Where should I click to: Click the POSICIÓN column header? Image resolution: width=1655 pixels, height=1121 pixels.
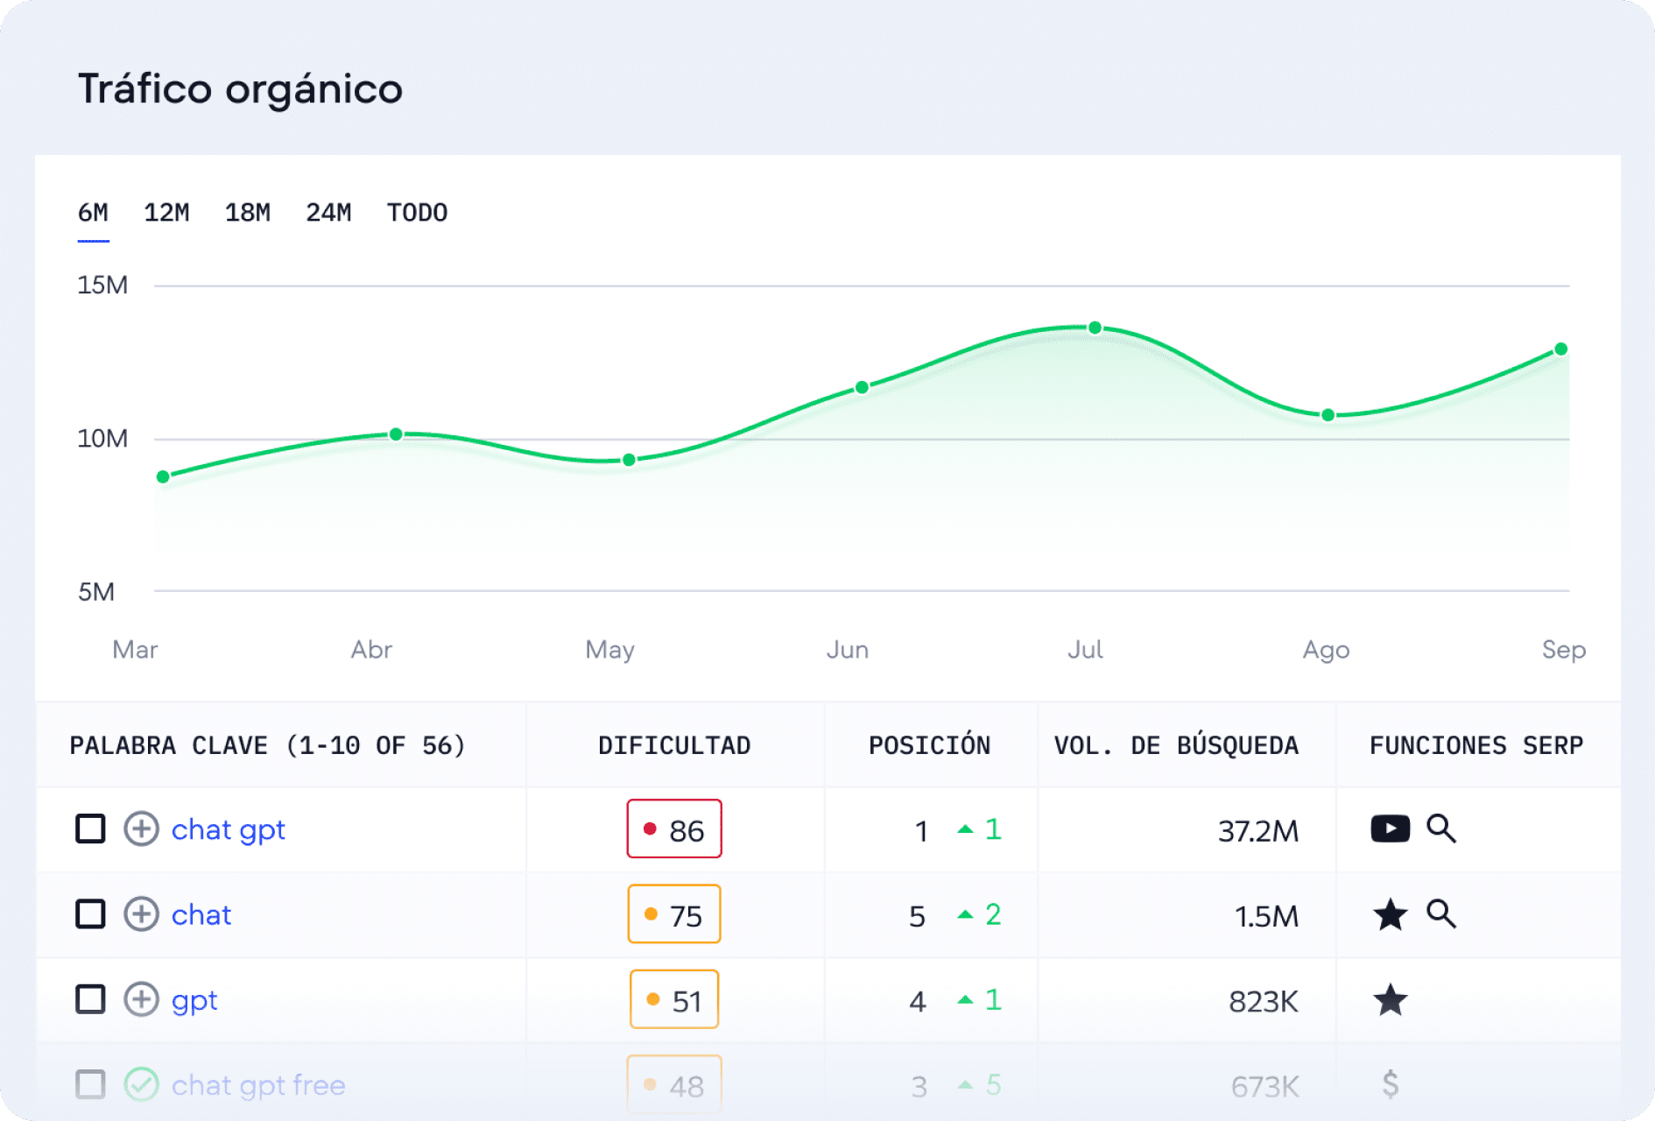929,745
